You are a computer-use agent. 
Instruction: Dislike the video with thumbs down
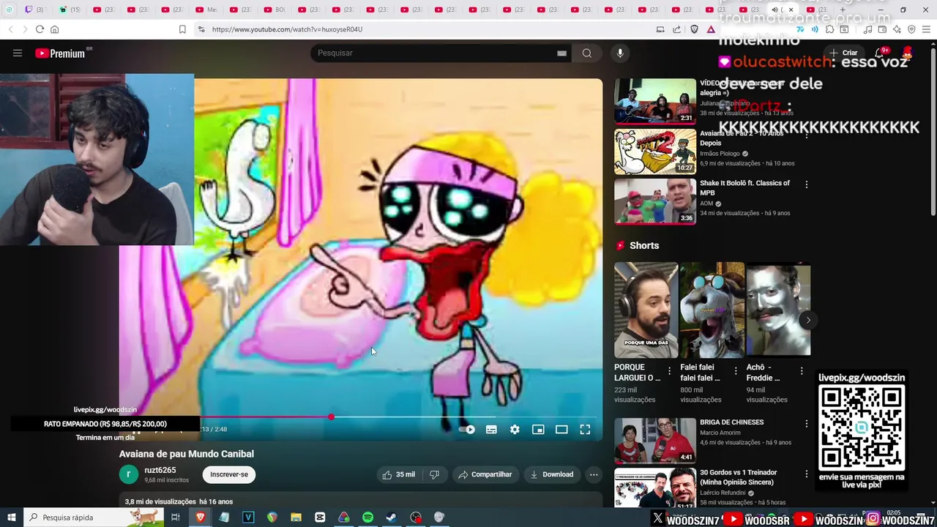click(x=434, y=474)
